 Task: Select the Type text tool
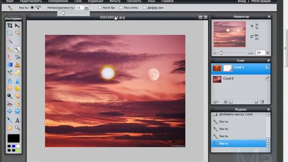18,120
